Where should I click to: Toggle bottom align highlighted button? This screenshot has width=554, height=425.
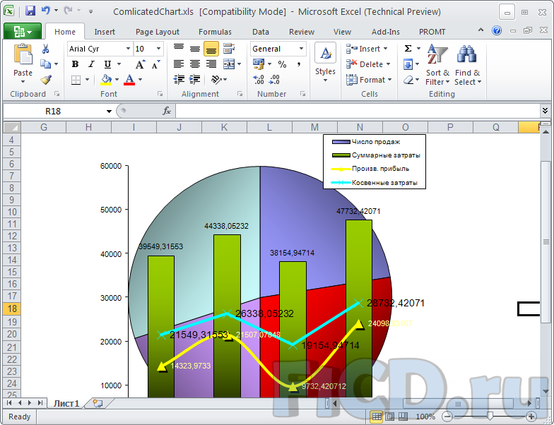coord(211,49)
